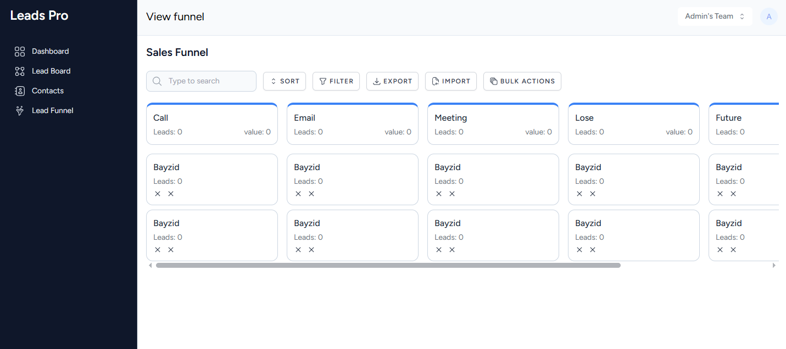Click 'value: 0' in the Call stage card

[258, 132]
